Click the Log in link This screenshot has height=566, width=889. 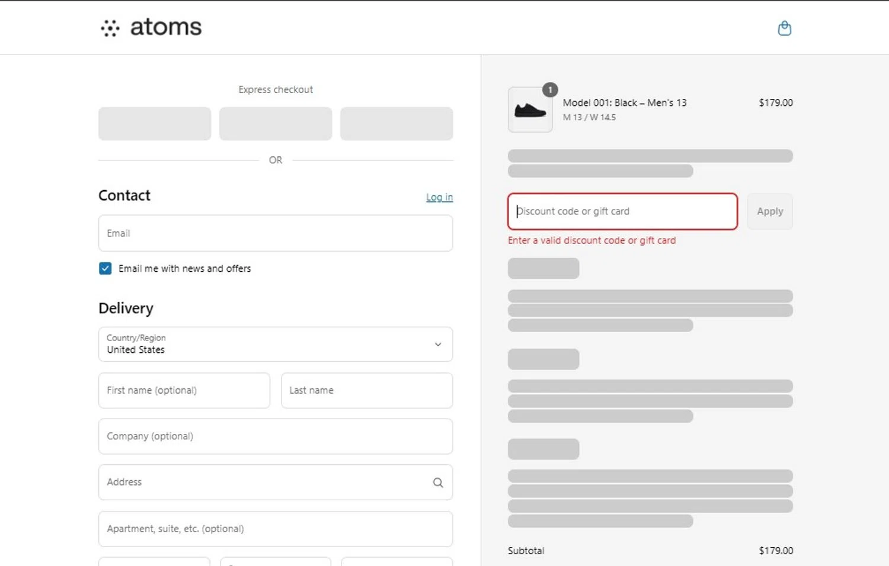pyautogui.click(x=439, y=197)
